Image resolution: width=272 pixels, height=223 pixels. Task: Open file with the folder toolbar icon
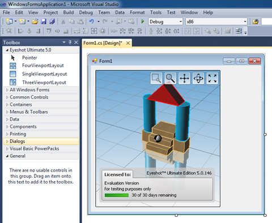(x=35, y=22)
